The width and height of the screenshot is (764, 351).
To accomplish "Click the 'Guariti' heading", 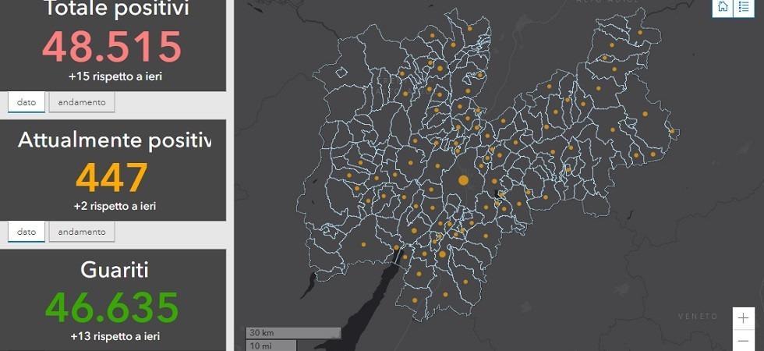I will (115, 270).
